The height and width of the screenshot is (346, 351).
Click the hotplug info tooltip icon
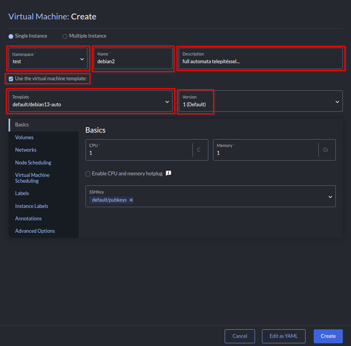tap(168, 173)
